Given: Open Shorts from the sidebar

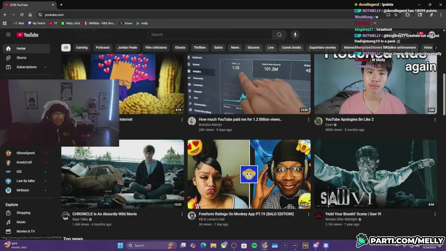Looking at the screenshot, I should (26, 58).
